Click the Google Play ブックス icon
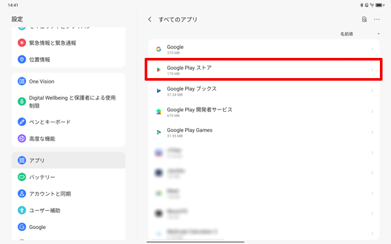Viewport: 391px width, 244px height. [x=158, y=90]
